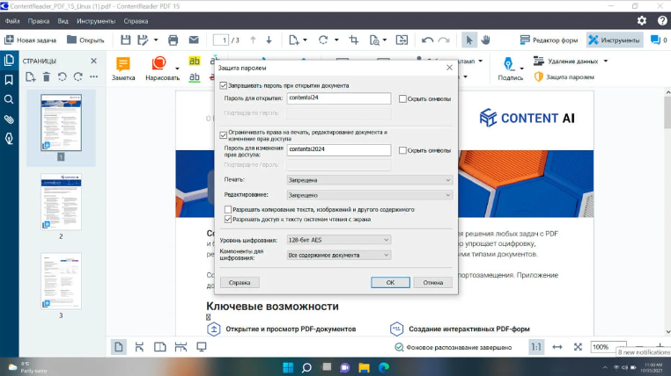Click the opening password input field
The image size is (671, 376).
(x=338, y=98)
